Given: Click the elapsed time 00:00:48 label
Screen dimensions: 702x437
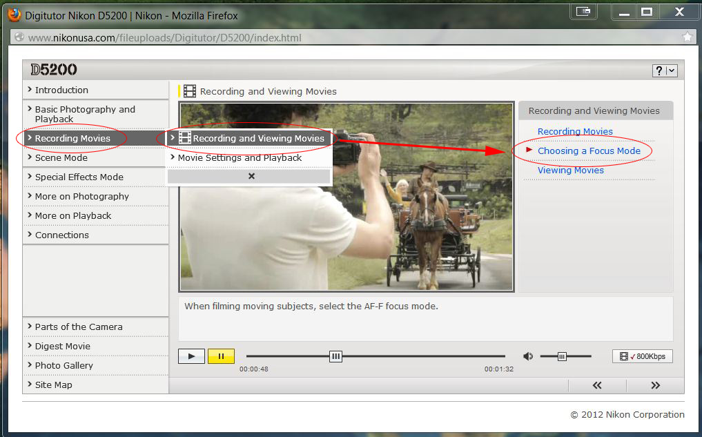Looking at the screenshot, I should point(254,369).
